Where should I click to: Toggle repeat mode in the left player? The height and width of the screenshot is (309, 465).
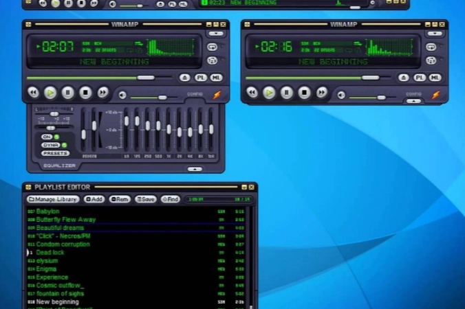point(213,47)
